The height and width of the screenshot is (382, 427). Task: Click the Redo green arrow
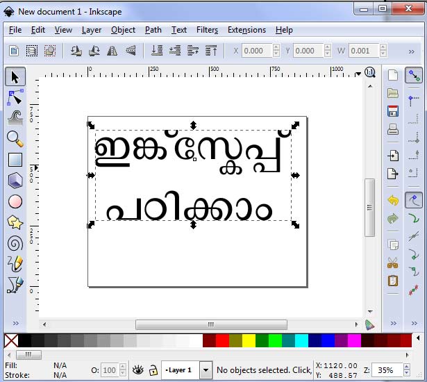[x=393, y=219]
